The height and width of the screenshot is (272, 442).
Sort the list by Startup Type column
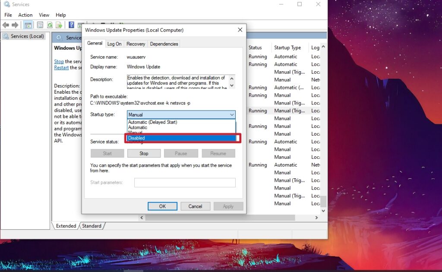(287, 47)
